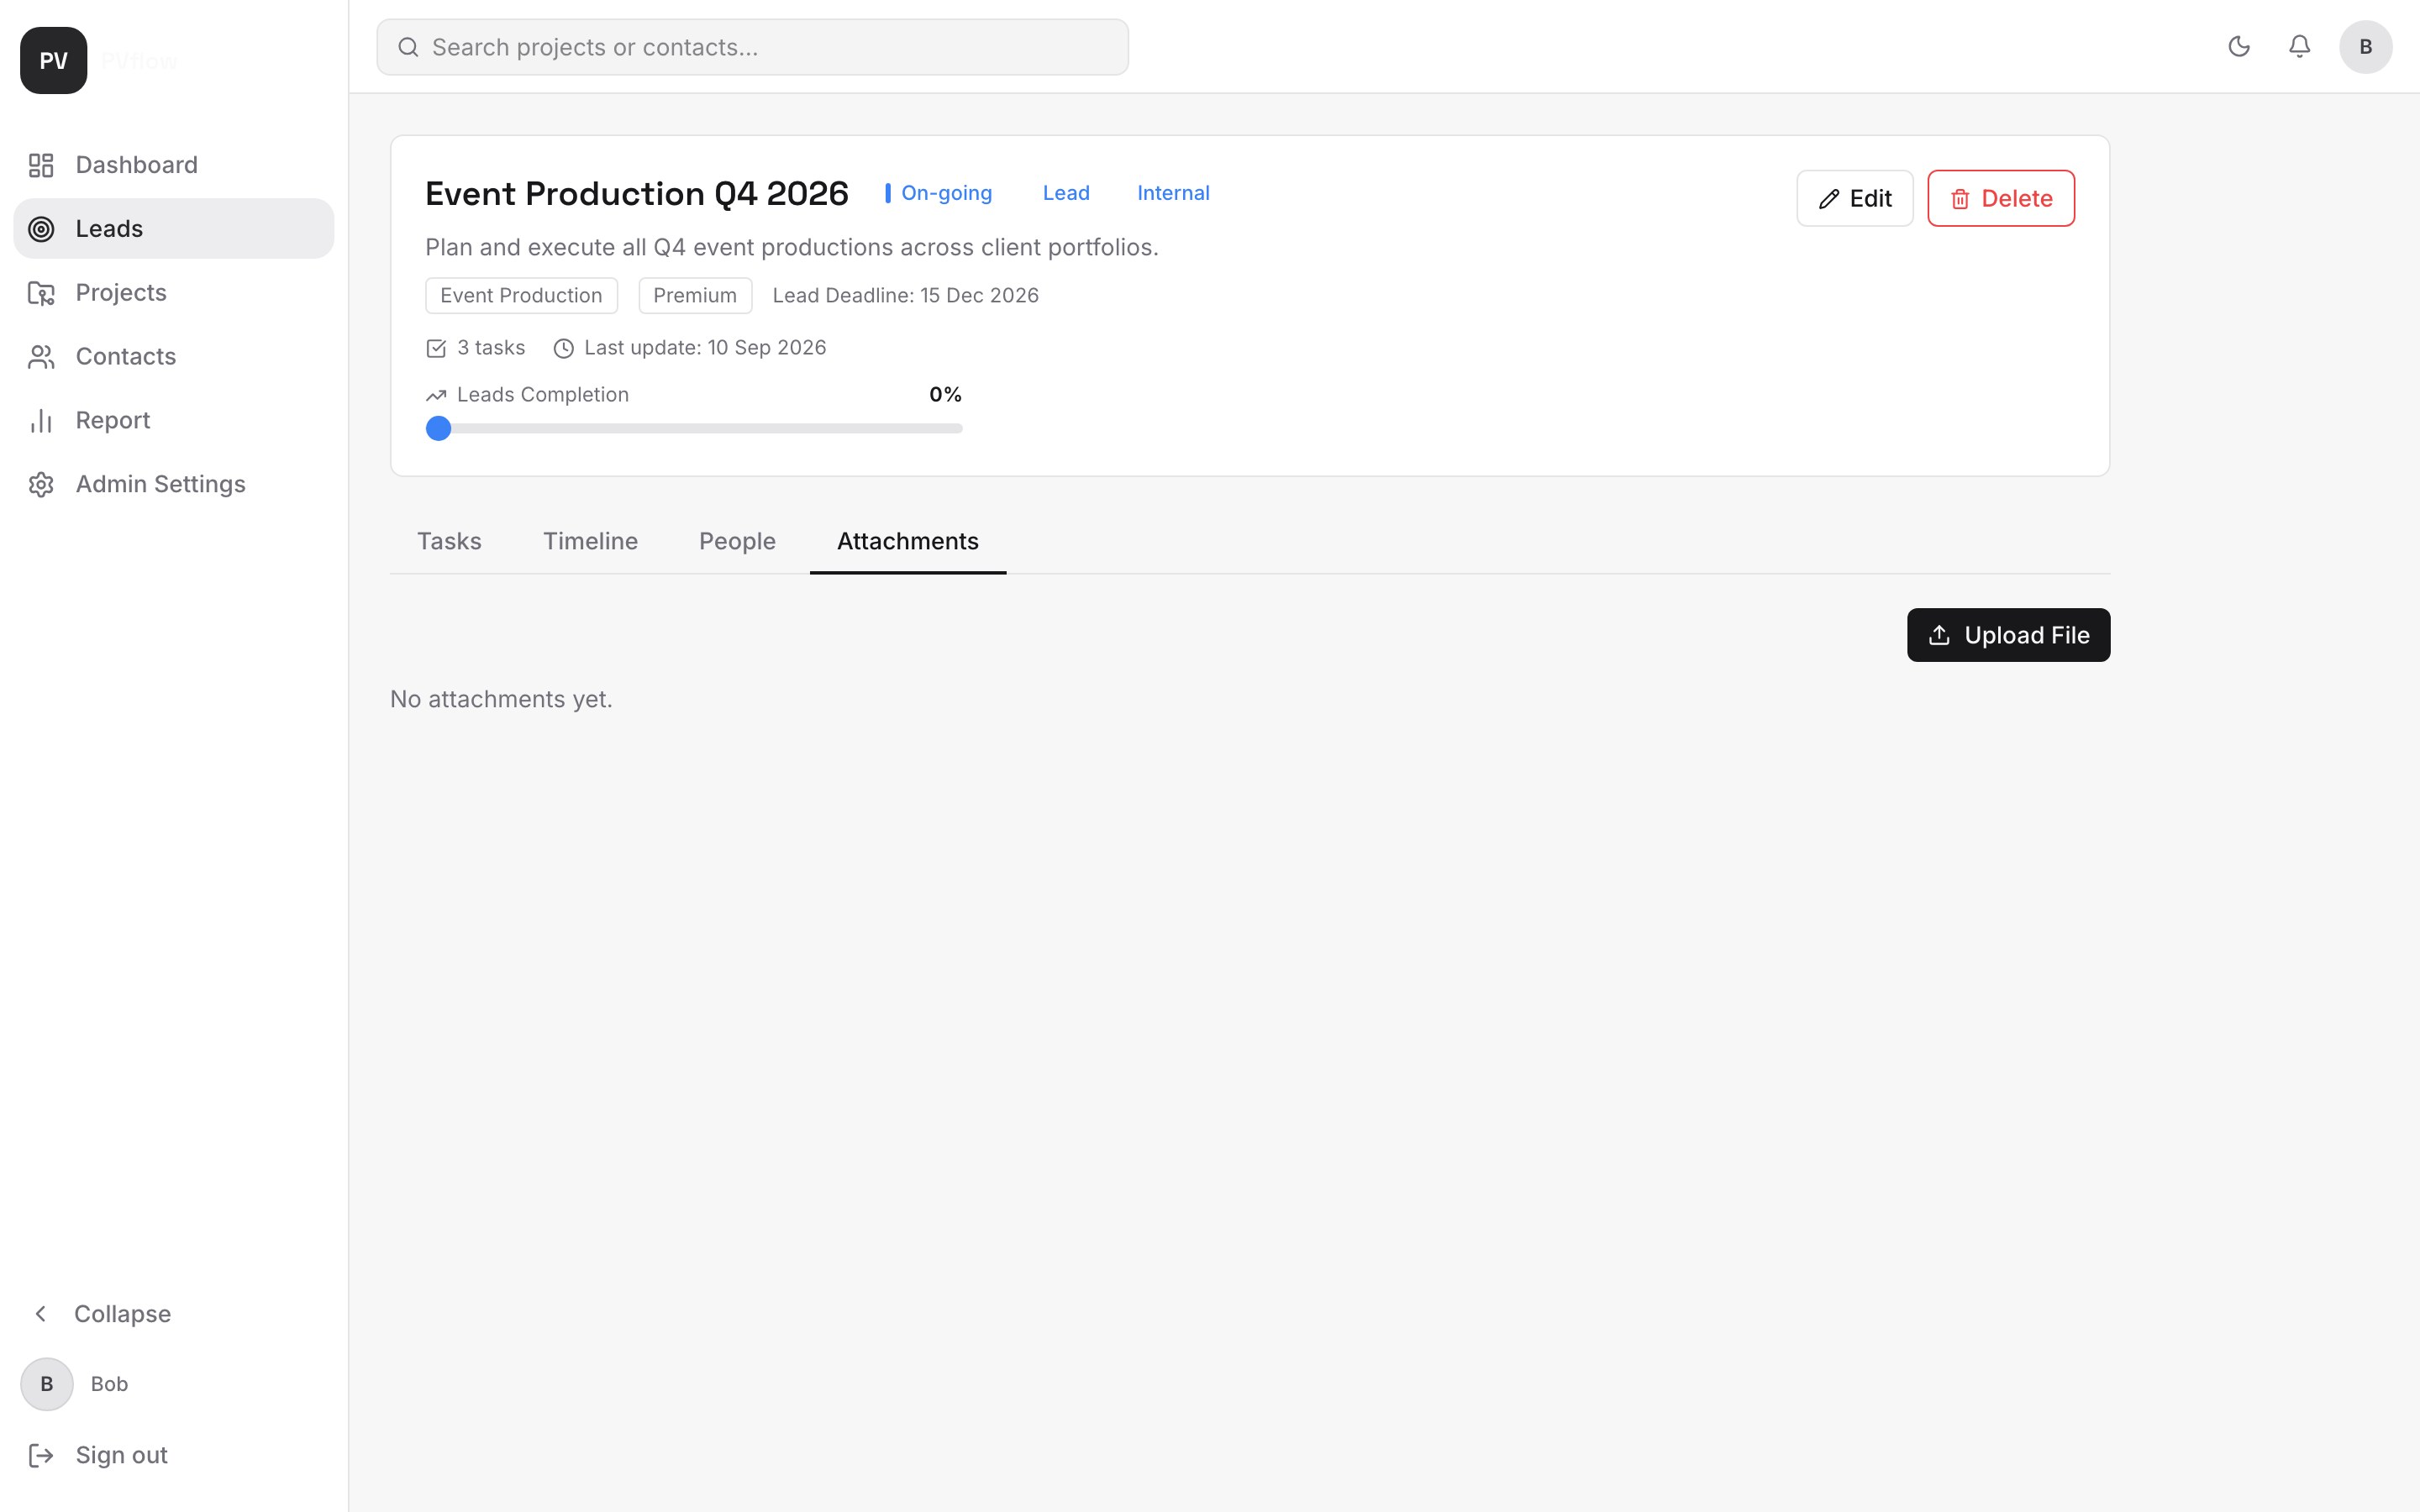Switch to the Tasks tab
Screen dimensions: 2420x1512
coord(449,542)
